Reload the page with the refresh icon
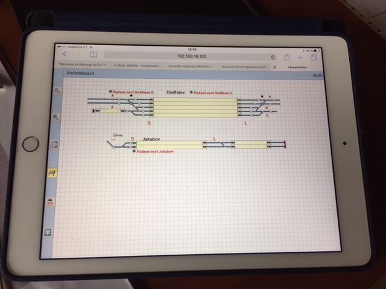386x289 pixels. tap(273, 57)
